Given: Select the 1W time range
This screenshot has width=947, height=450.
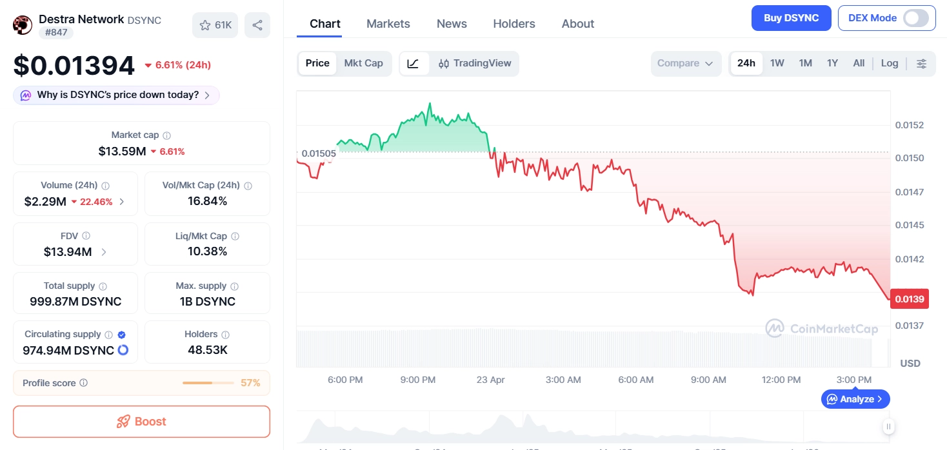Looking at the screenshot, I should [777, 63].
